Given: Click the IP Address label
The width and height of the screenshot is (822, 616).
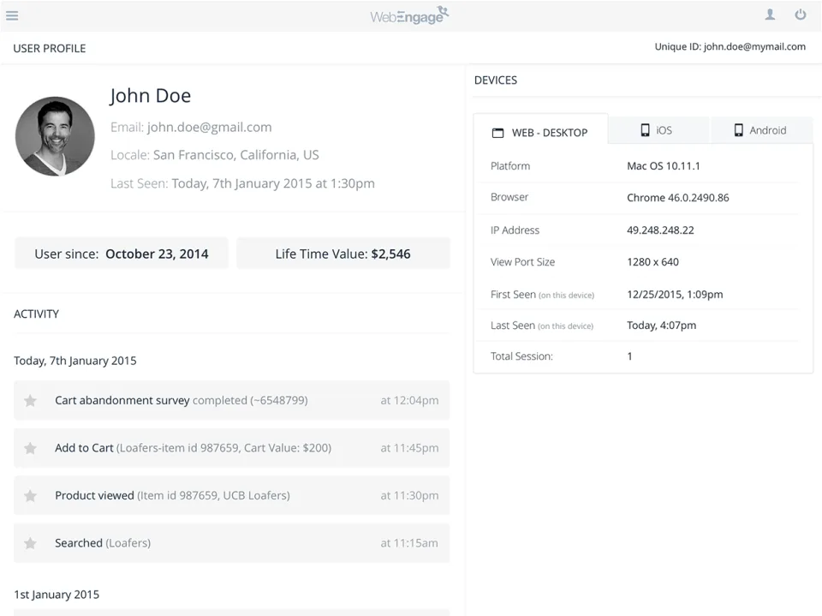Looking at the screenshot, I should [x=515, y=230].
